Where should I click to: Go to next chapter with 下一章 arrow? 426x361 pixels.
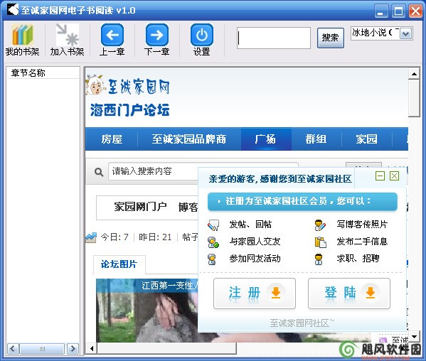click(x=157, y=35)
